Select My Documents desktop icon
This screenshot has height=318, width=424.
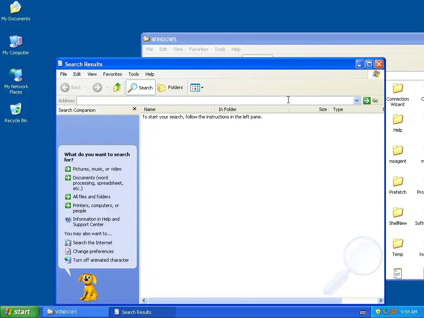[x=16, y=11]
